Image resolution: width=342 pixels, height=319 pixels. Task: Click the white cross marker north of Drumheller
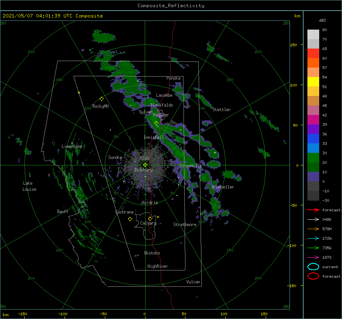(x=215, y=152)
